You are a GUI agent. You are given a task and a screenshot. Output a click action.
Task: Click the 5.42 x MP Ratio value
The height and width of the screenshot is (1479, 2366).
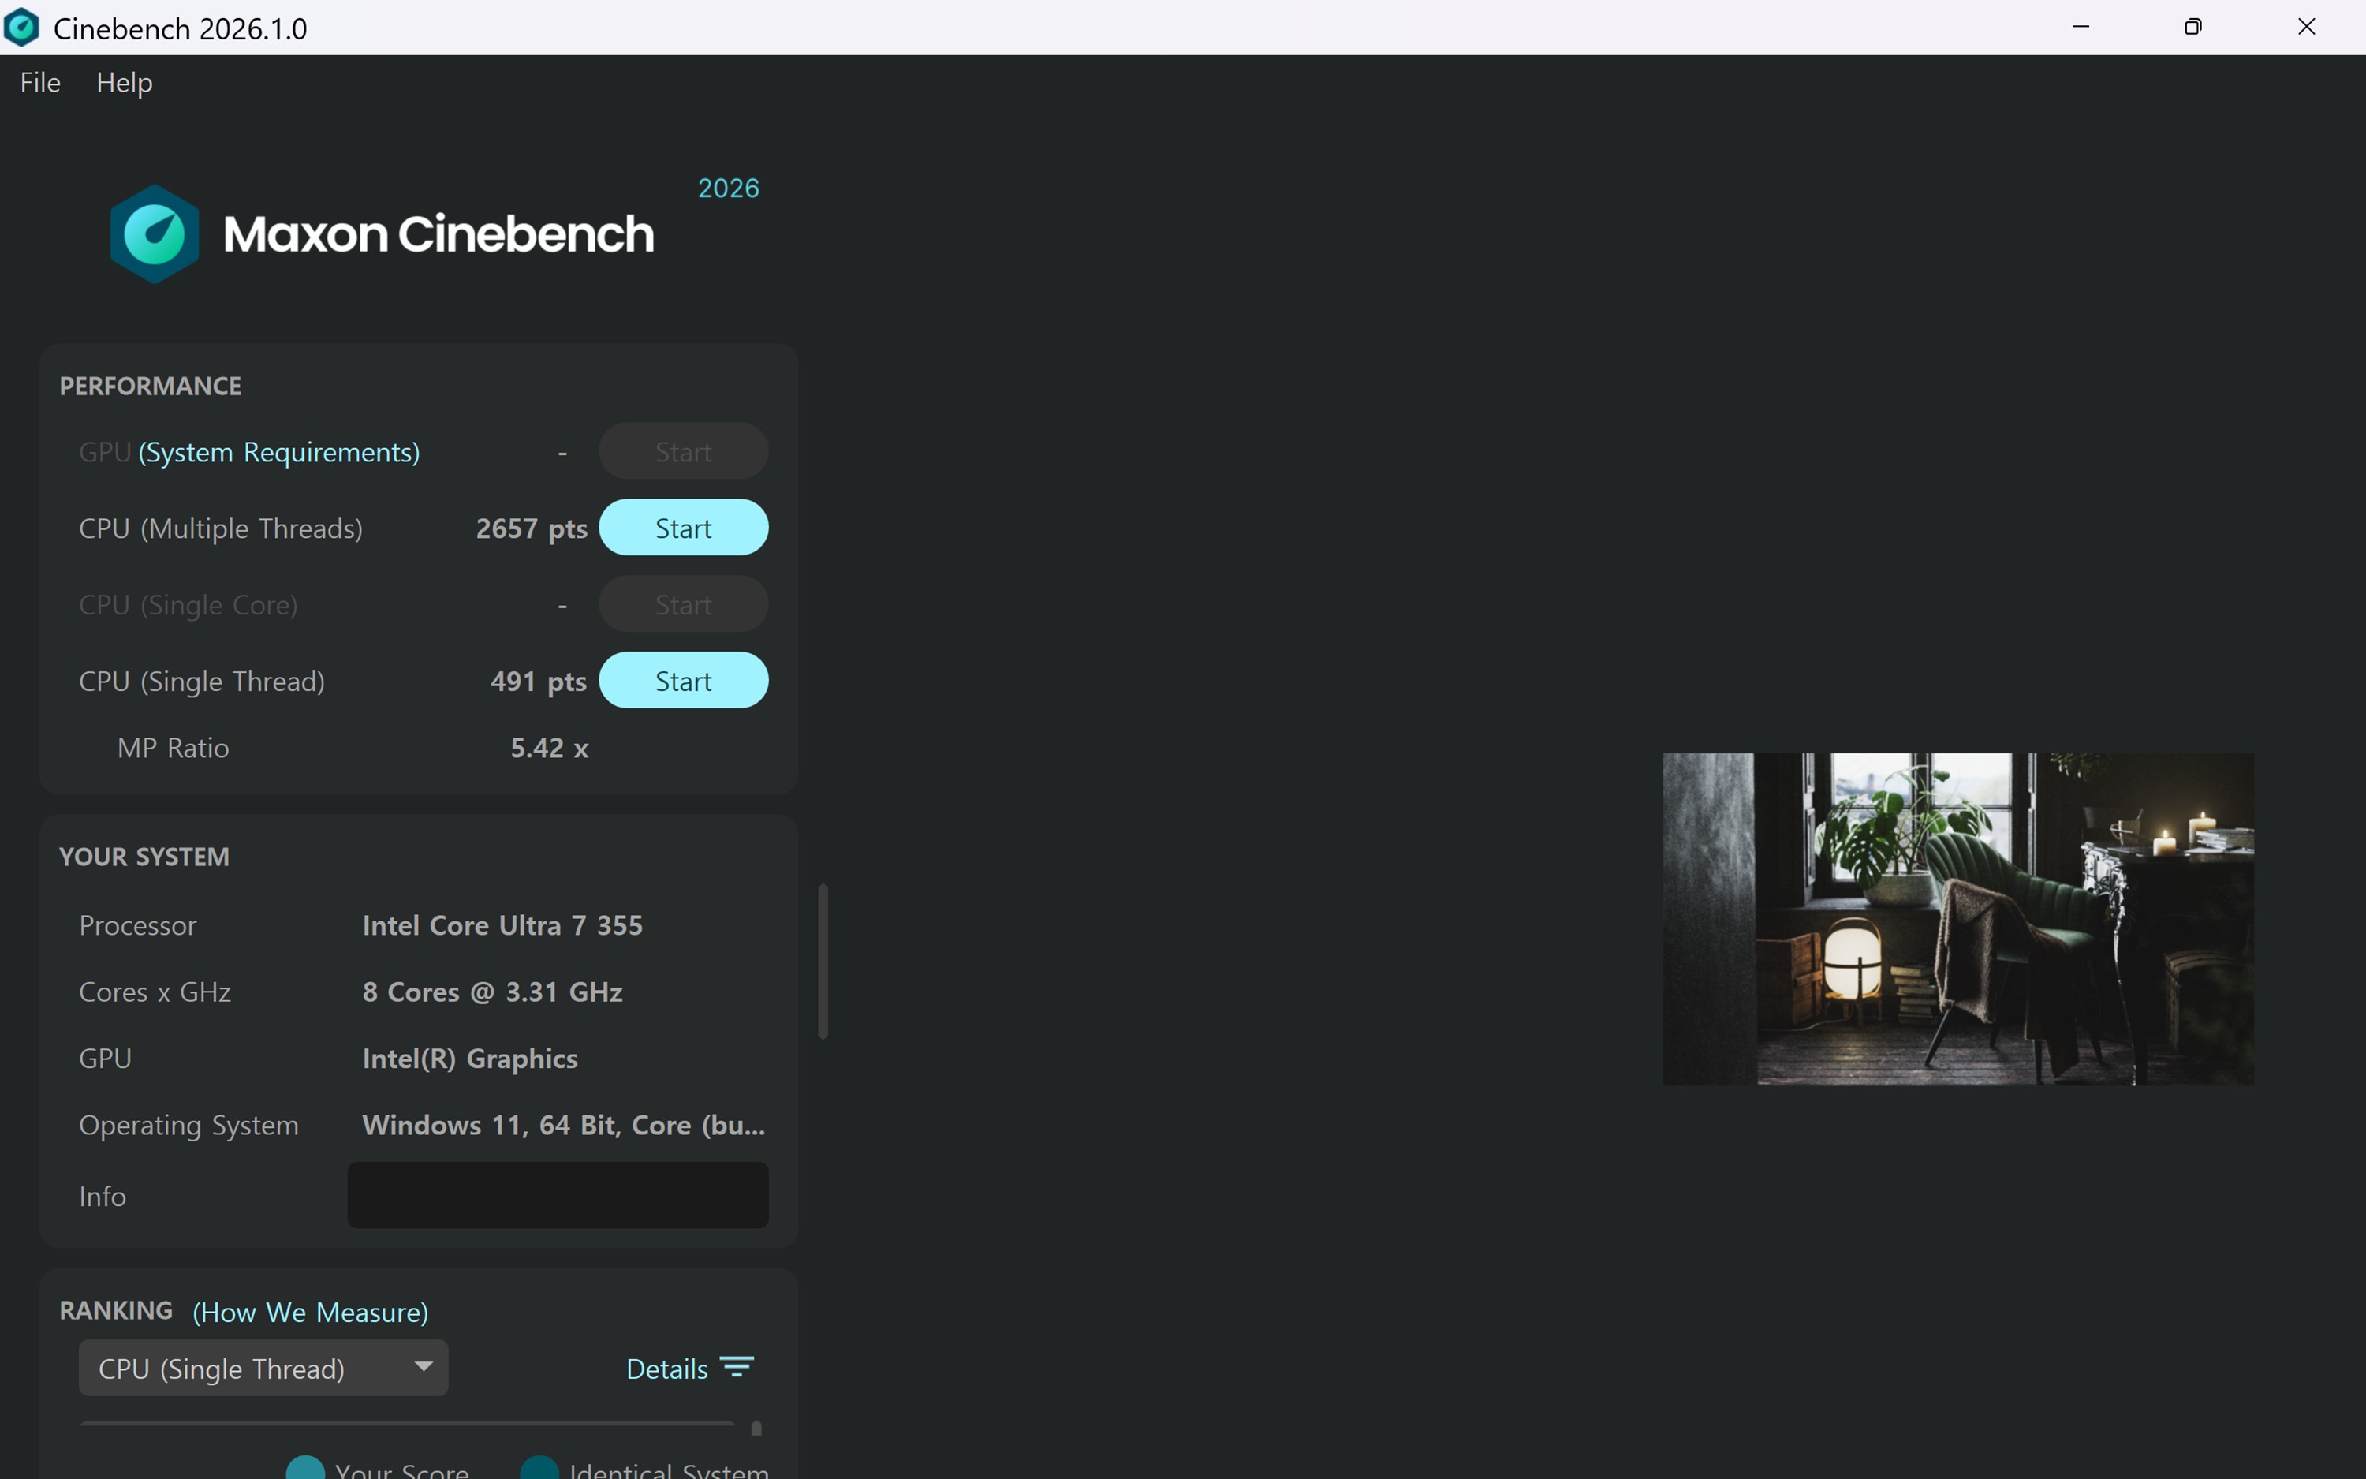550,749
